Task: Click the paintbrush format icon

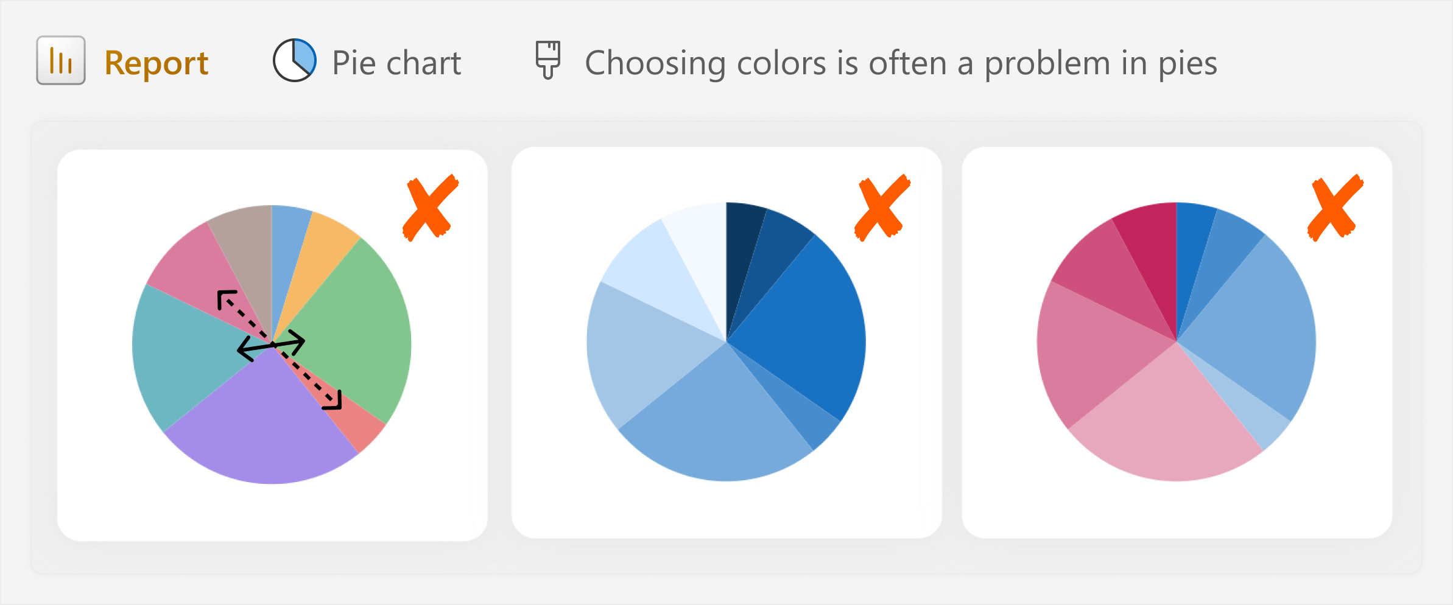Action: (x=547, y=60)
